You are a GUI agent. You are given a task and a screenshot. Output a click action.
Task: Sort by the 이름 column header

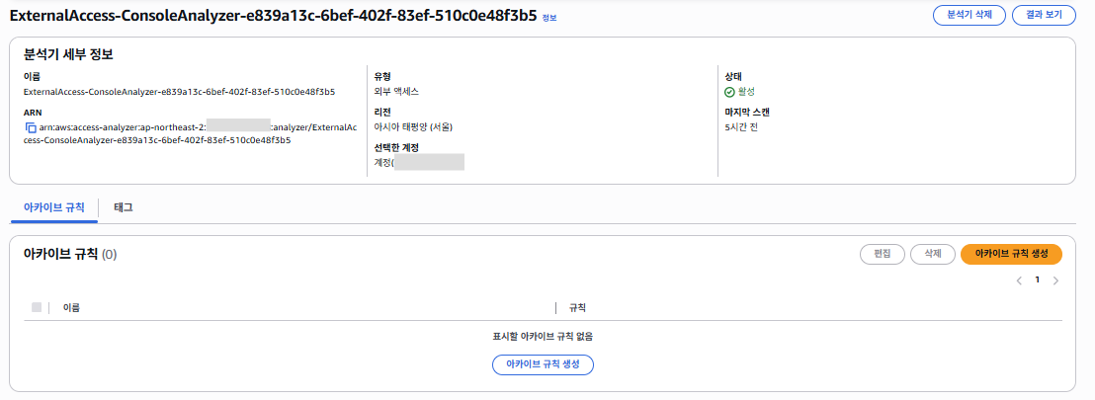[71, 307]
